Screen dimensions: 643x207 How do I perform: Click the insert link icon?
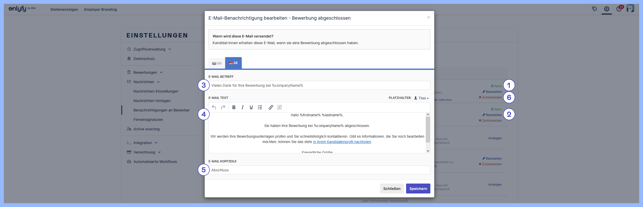(271, 107)
